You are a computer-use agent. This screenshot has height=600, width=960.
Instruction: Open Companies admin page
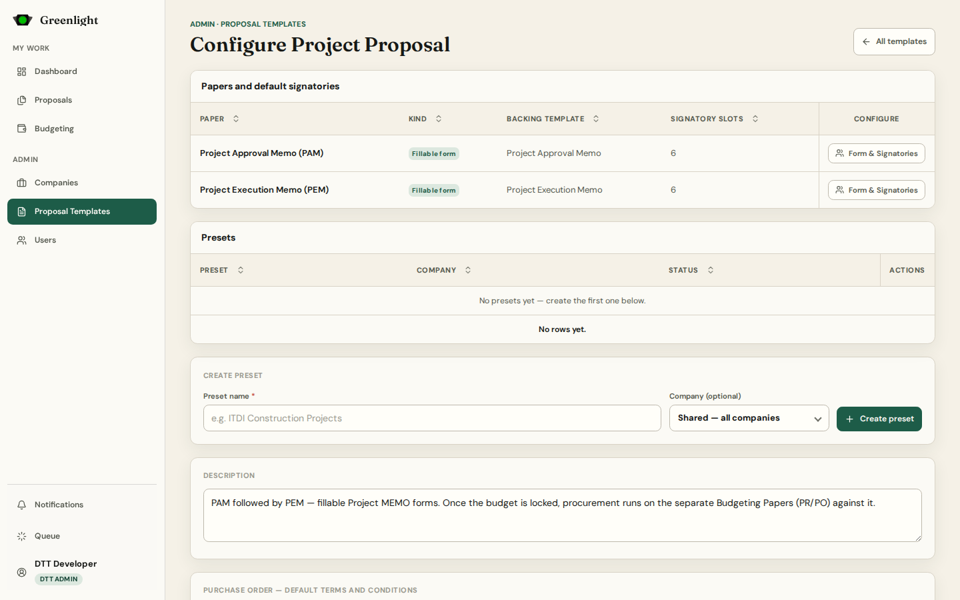82,183
